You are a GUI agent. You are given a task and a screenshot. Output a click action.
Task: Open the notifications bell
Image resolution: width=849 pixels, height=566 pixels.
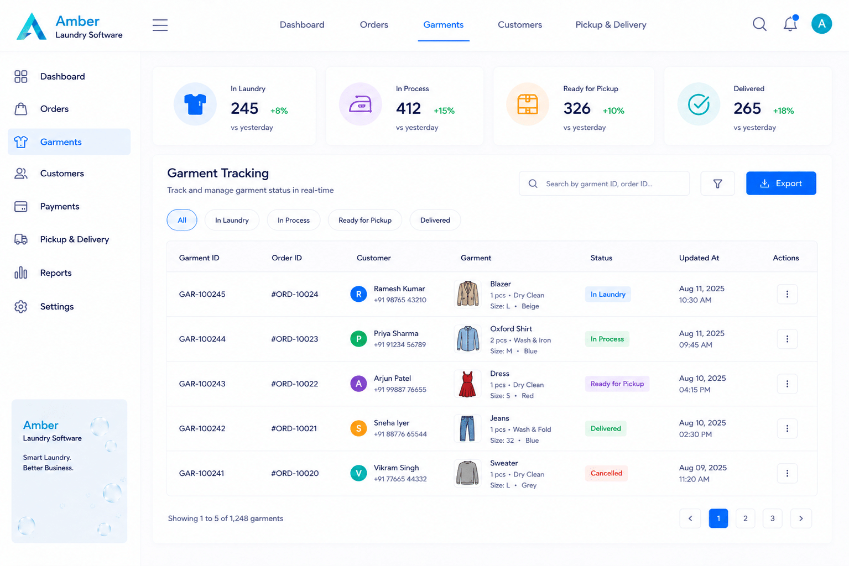[x=790, y=24]
